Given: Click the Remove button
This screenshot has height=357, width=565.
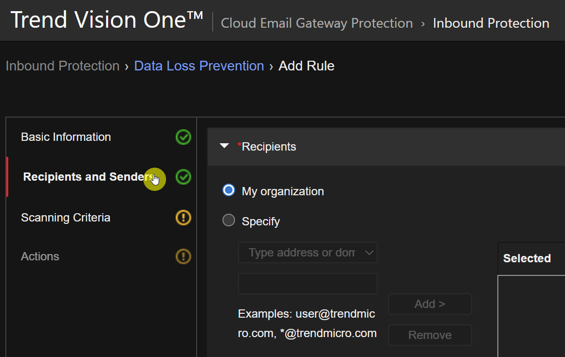Looking at the screenshot, I should (430, 335).
